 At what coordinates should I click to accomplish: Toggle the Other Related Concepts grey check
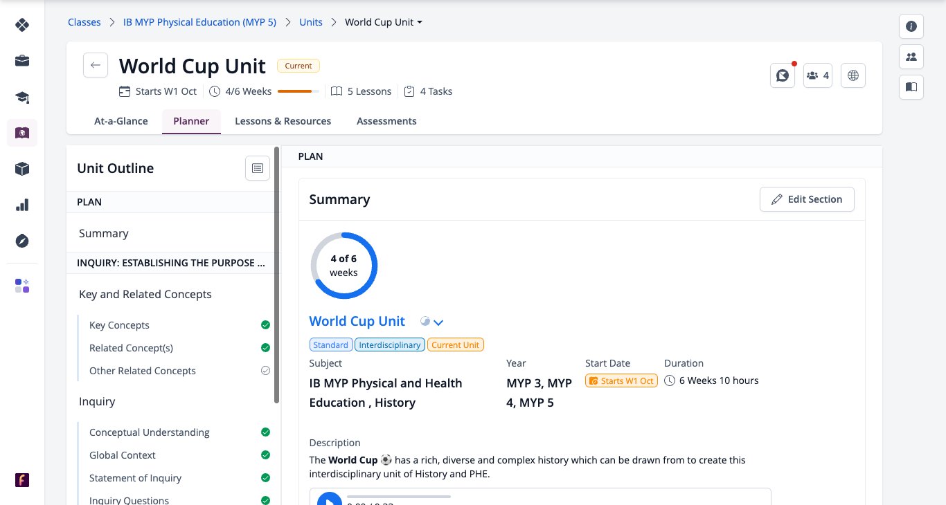tap(265, 371)
